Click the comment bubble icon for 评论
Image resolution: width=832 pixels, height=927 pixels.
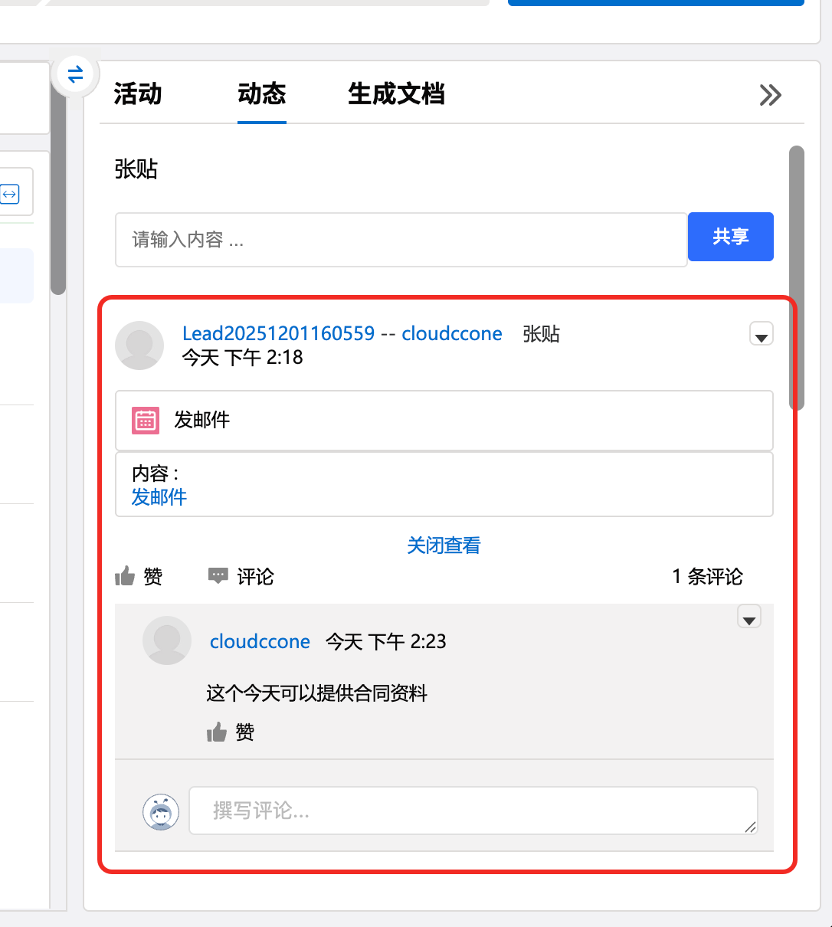pyautogui.click(x=218, y=576)
